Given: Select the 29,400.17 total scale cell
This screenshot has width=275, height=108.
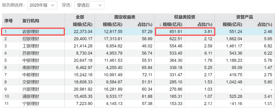Looking at the screenshot, I should (83, 39).
